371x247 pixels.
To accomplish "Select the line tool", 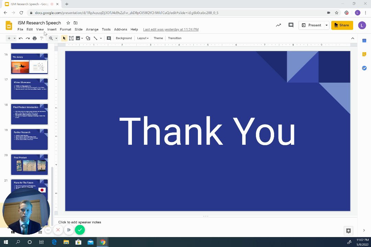I will [95, 38].
